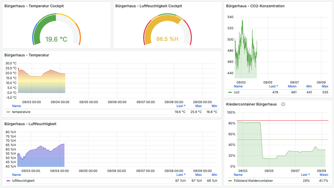The width and height of the screenshot is (334, 188).
Task: Click the Name header in CO2 legend
Action: click(238, 86)
